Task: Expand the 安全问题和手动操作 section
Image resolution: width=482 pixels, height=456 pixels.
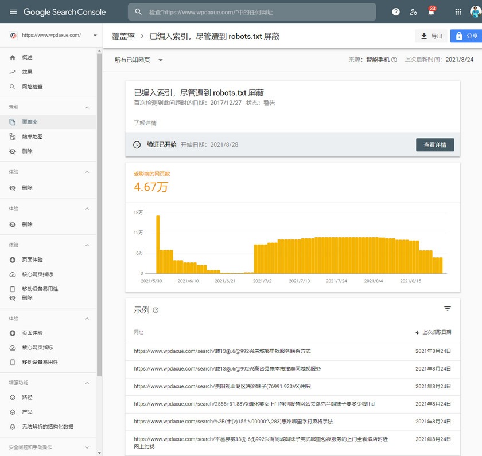Action: click(87, 447)
